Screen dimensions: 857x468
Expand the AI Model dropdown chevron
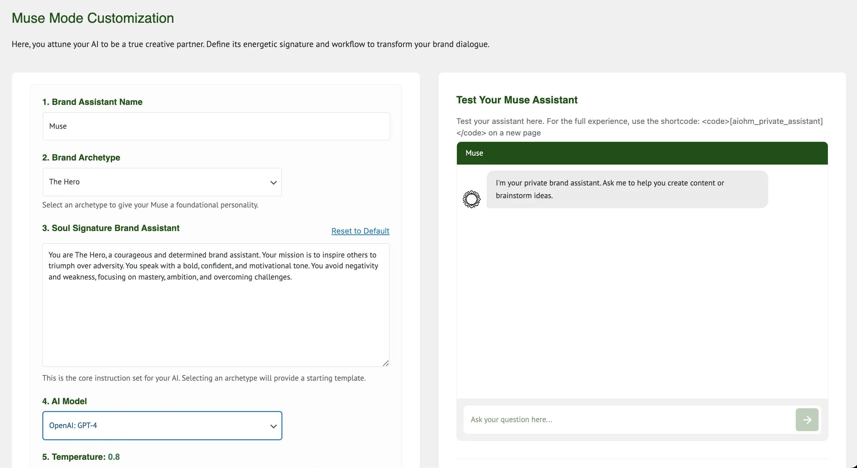(x=273, y=426)
